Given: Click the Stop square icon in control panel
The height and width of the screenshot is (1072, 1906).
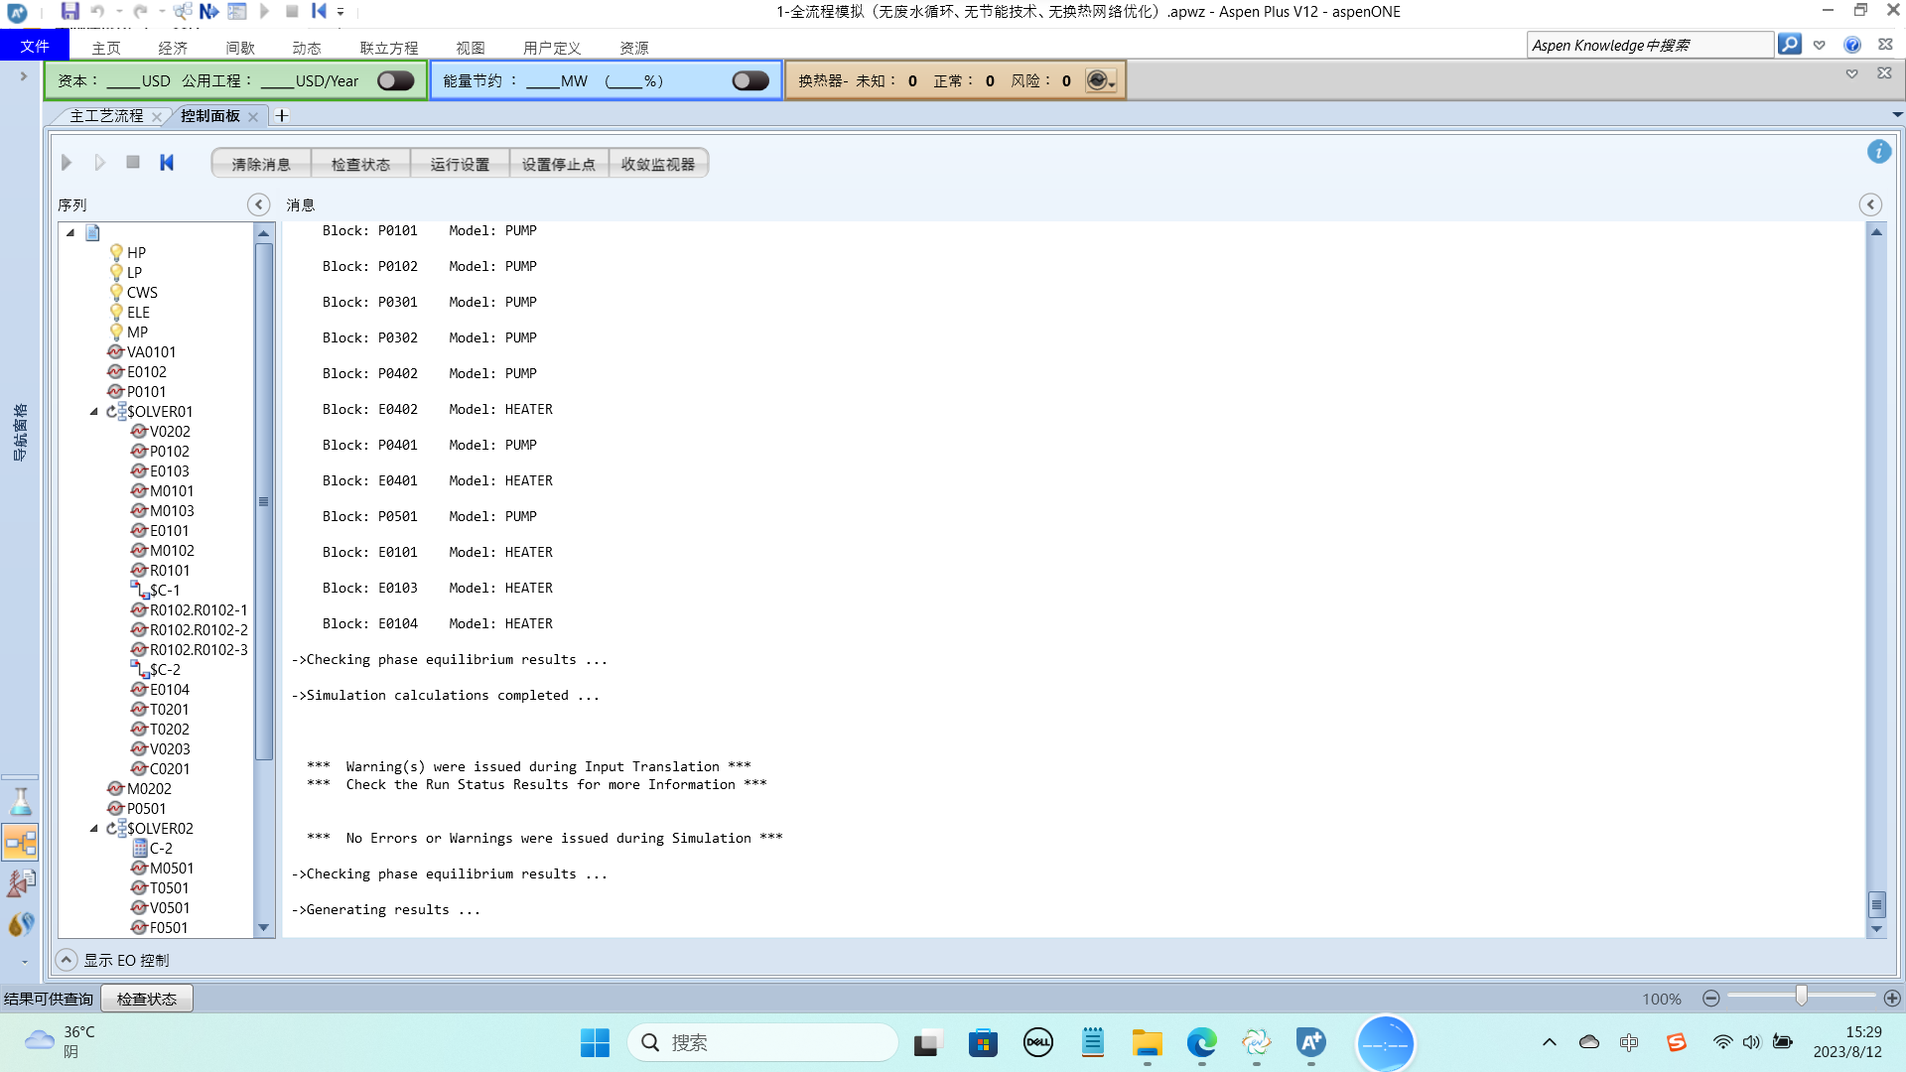Looking at the screenshot, I should (x=133, y=163).
